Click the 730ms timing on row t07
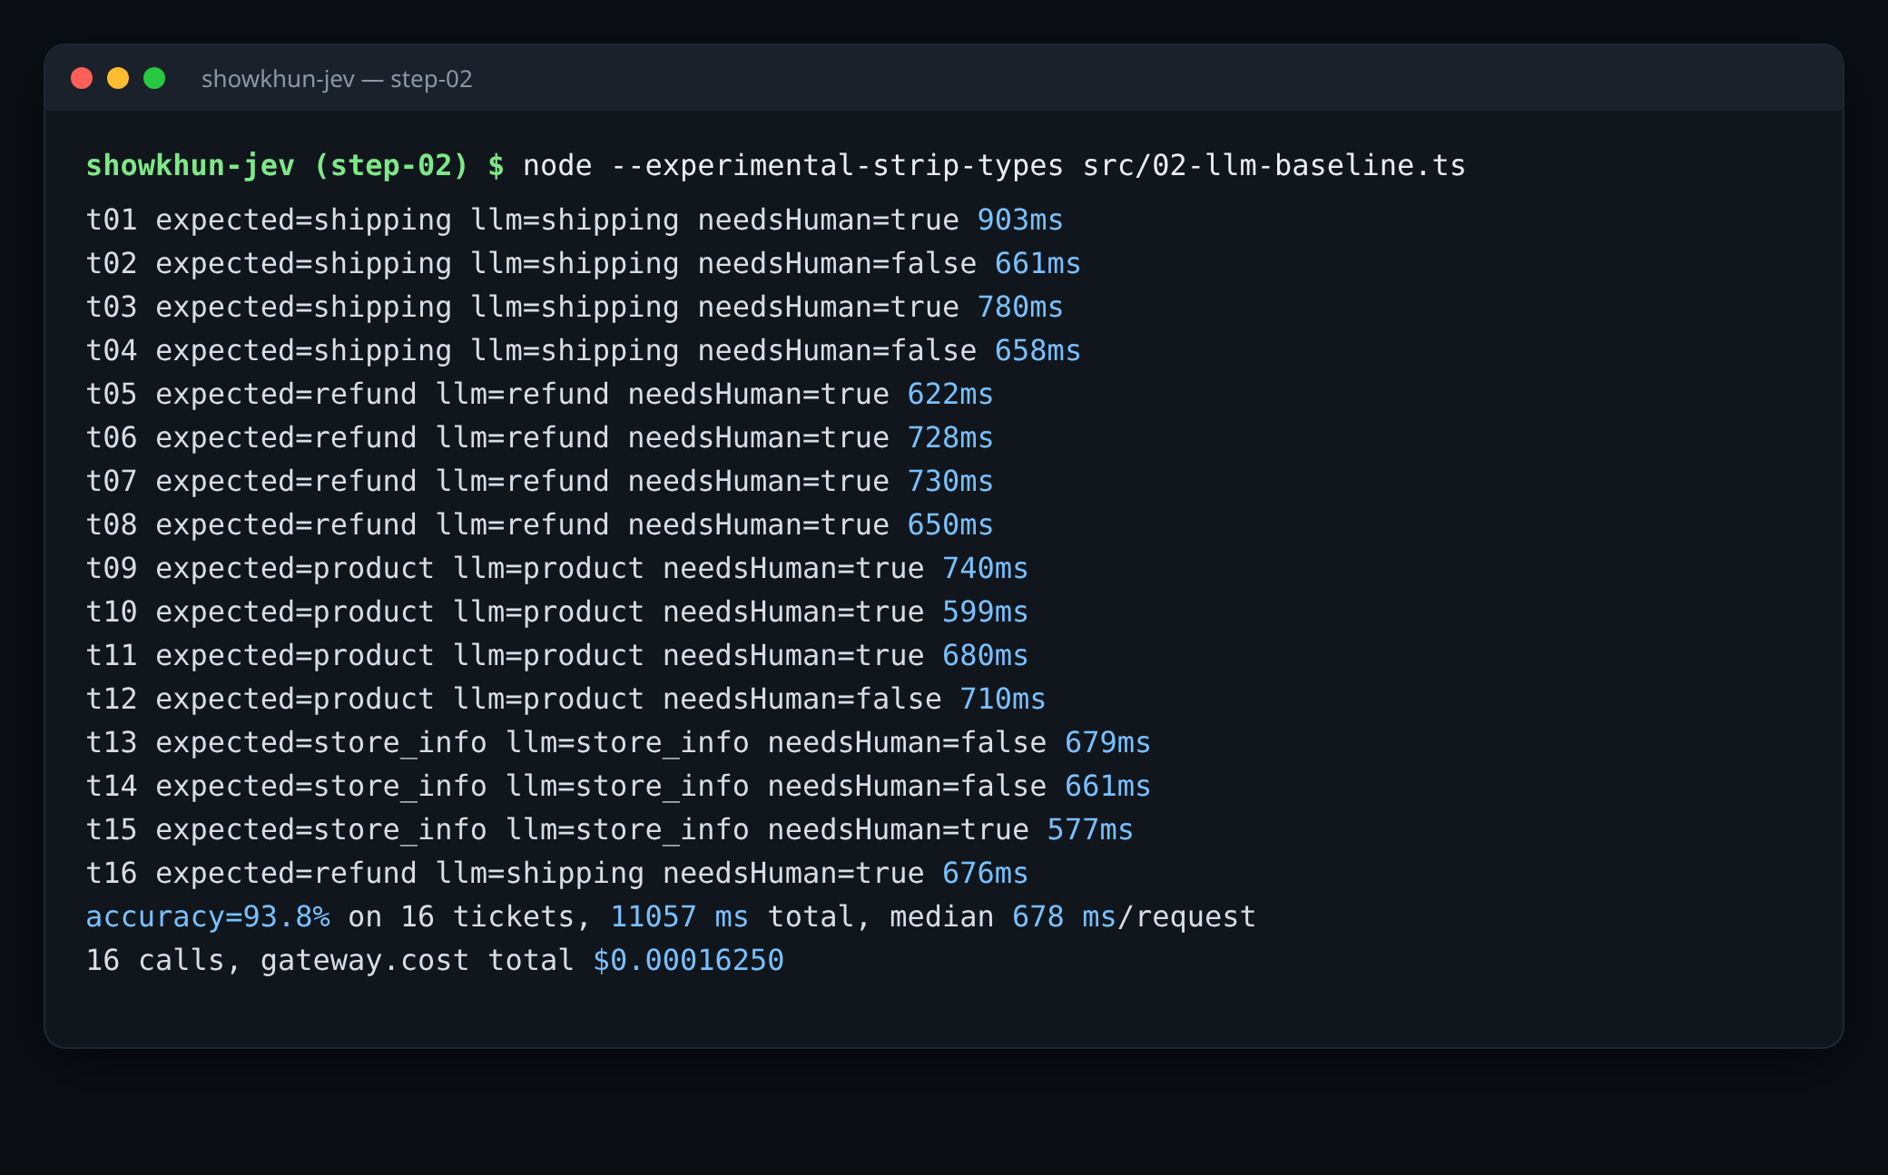The height and width of the screenshot is (1175, 1888). (x=950, y=481)
